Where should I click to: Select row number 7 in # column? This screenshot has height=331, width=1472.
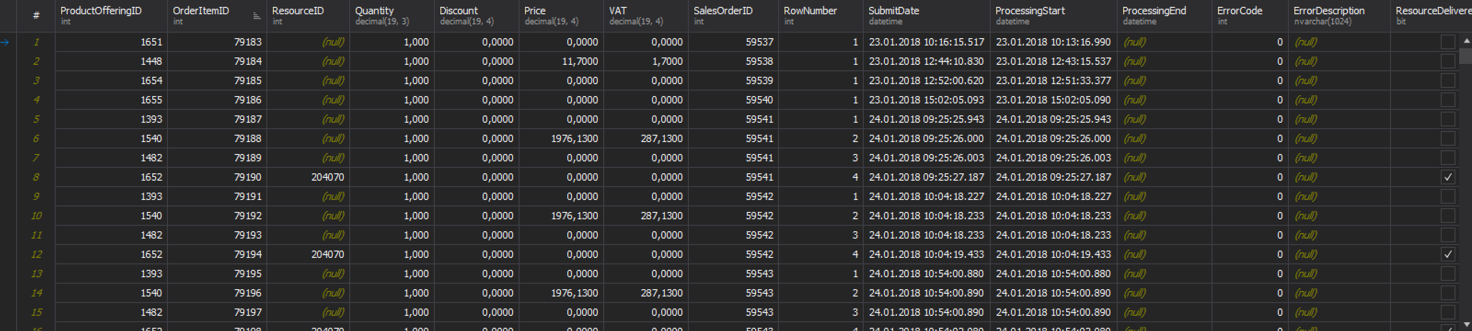coord(36,158)
